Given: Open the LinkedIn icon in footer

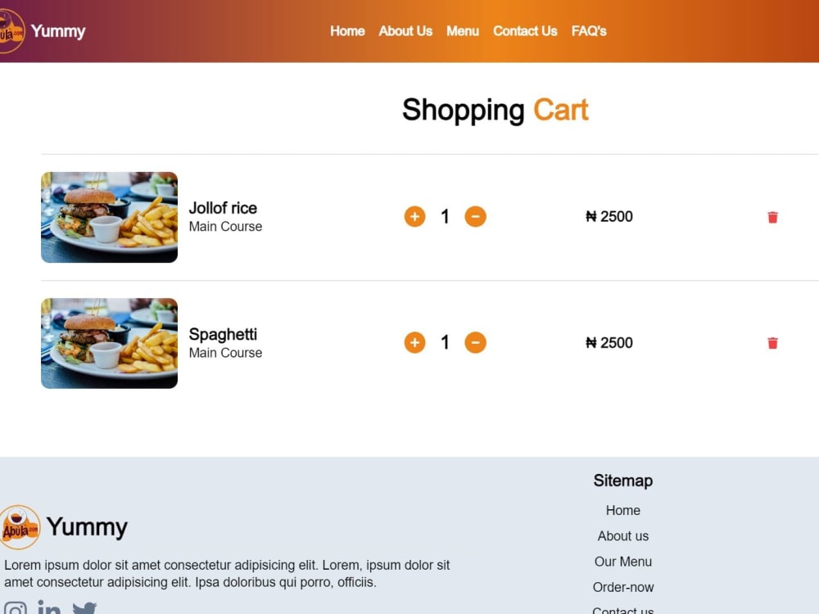Looking at the screenshot, I should [x=49, y=607].
